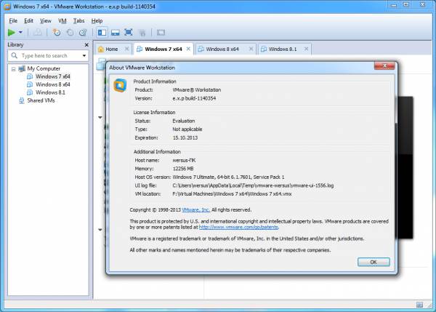Close the Home tab
The image size is (436, 312).
click(x=126, y=49)
